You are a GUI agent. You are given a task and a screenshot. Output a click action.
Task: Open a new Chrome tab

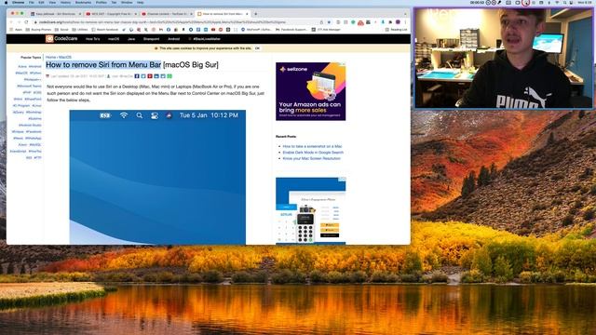[256, 14]
